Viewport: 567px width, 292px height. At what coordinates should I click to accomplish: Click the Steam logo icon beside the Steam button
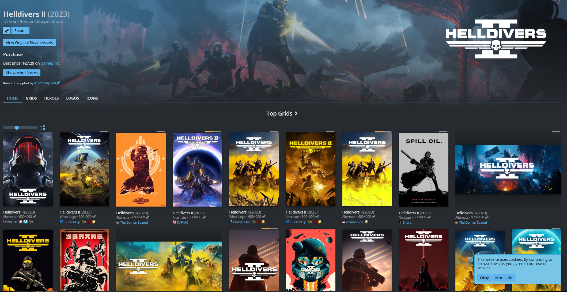(7, 31)
